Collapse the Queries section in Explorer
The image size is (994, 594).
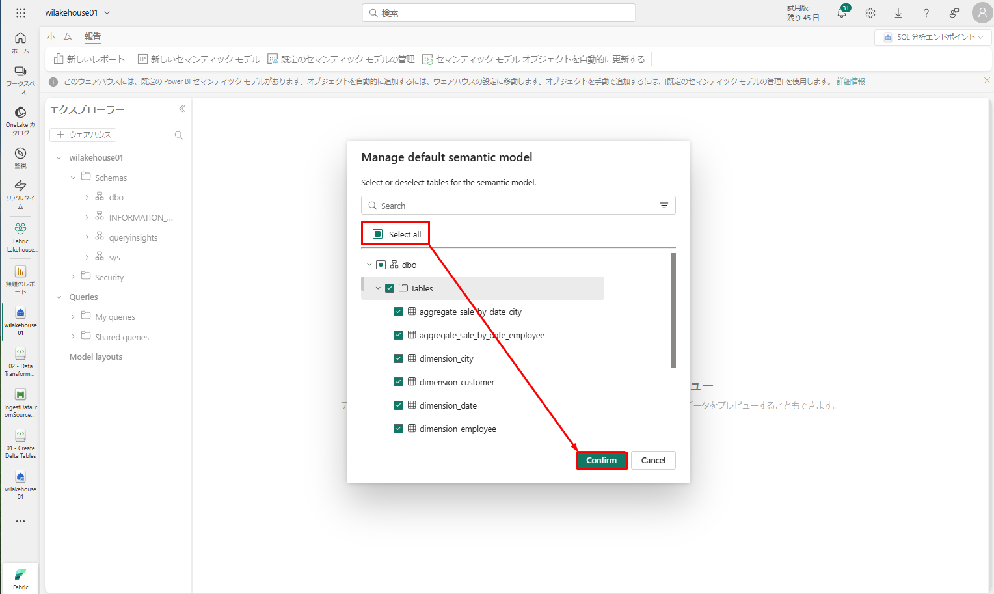click(x=59, y=297)
